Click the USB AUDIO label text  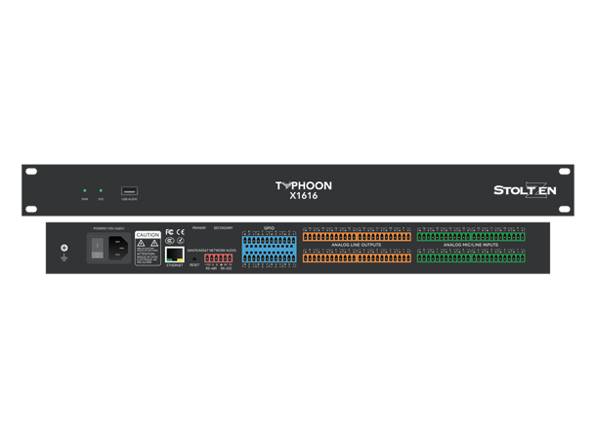point(129,199)
